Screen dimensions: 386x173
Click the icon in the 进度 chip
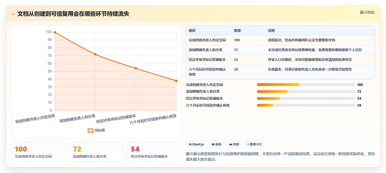tap(231, 144)
